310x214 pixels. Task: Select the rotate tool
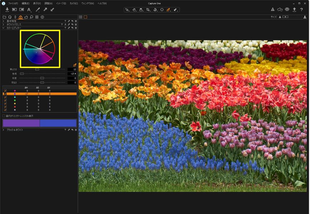(155, 10)
